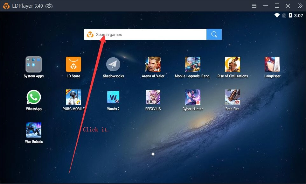Launch the FFEXVIUS game

[153, 97]
